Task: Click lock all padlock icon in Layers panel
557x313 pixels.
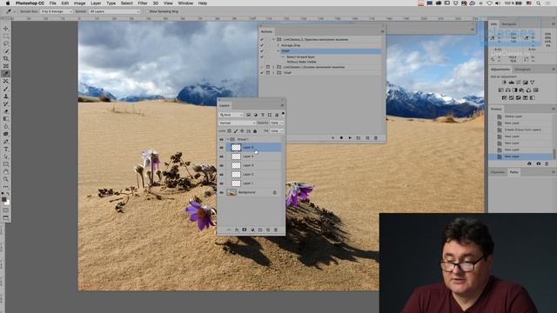Action: 255,131
